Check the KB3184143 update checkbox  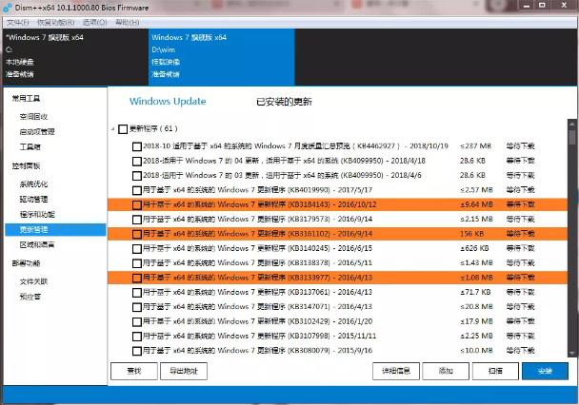click(x=137, y=205)
